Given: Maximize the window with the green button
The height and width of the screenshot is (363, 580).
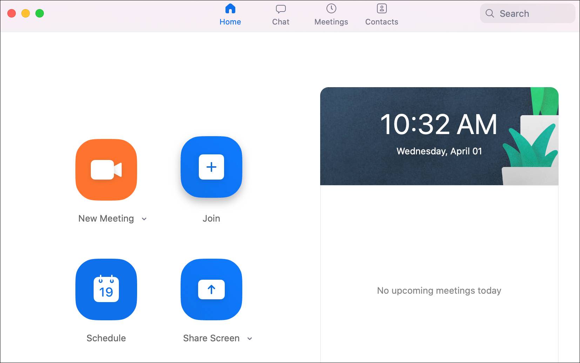Looking at the screenshot, I should tap(40, 13).
